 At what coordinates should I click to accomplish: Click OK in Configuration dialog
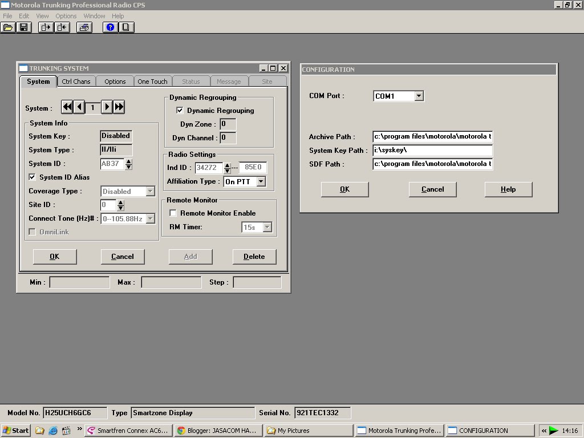pyautogui.click(x=345, y=189)
